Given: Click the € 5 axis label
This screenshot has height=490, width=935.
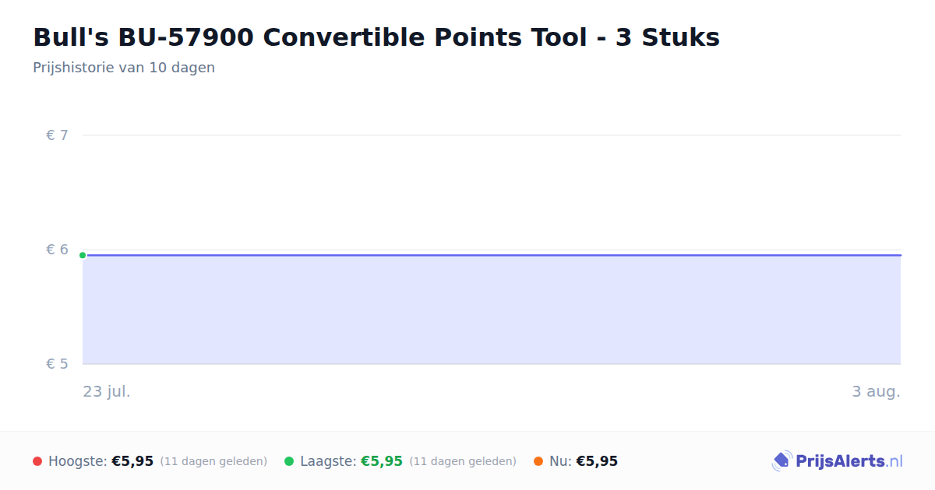Looking at the screenshot, I should coord(57,364).
